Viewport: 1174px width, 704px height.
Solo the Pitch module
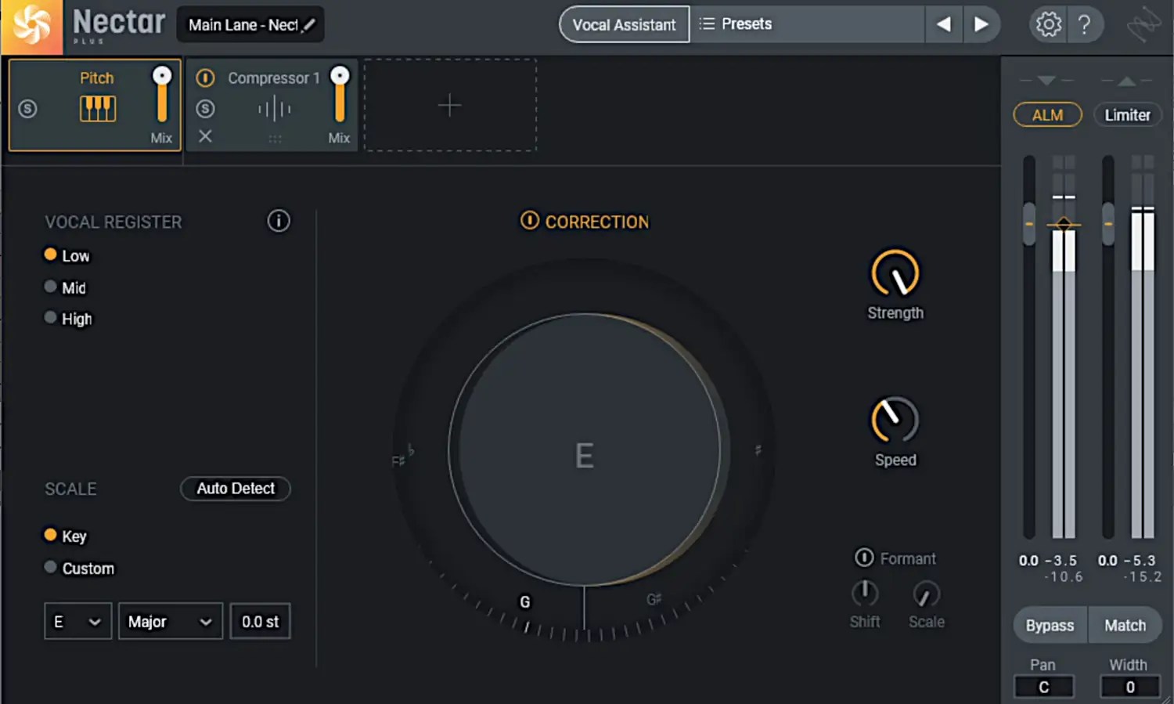pyautogui.click(x=28, y=109)
